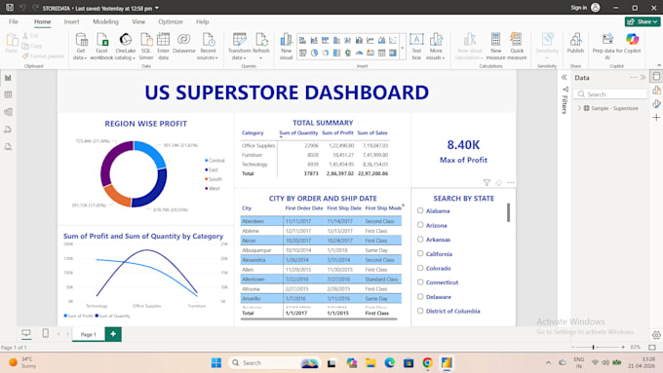Open the File menu
This screenshot has height=373, width=663.
click(14, 21)
